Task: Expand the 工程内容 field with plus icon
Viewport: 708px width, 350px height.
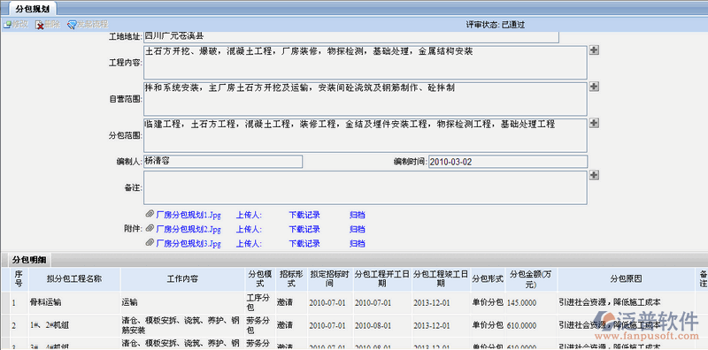Action: tap(594, 50)
